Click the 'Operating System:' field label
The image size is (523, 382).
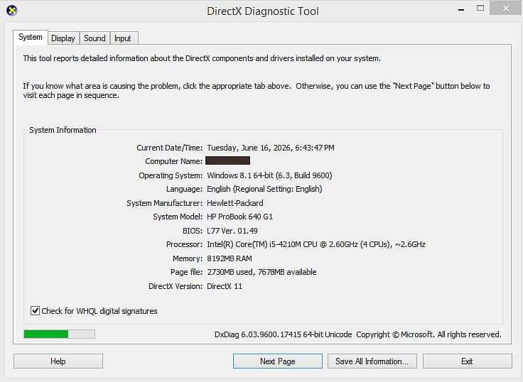171,175
